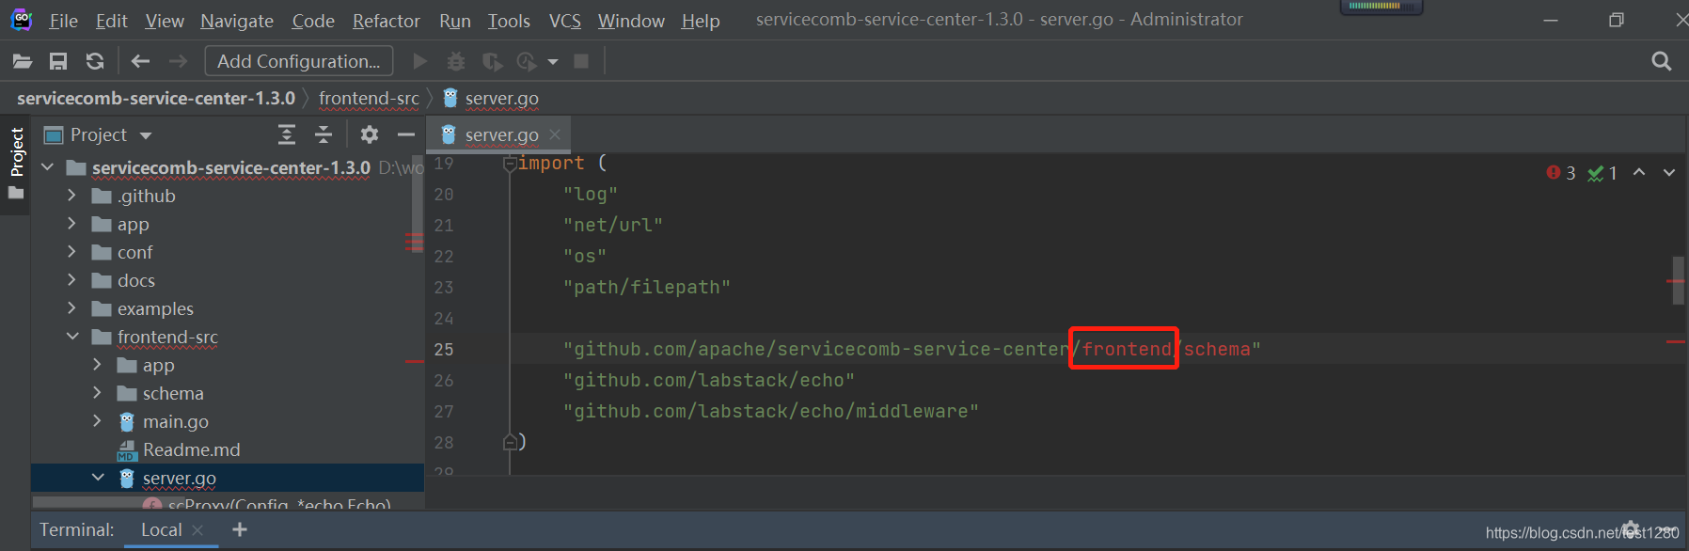Click Add Configuration button
The width and height of the screenshot is (1689, 551).
[x=299, y=61]
